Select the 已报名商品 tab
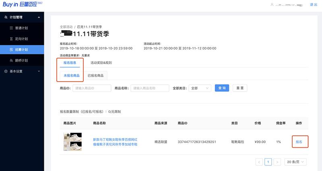 click(96, 75)
